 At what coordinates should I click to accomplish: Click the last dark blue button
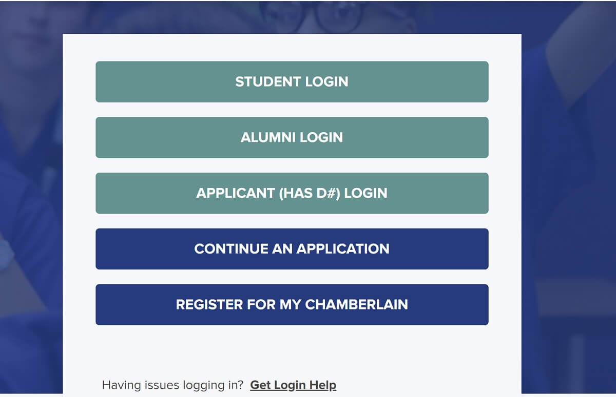(x=292, y=305)
